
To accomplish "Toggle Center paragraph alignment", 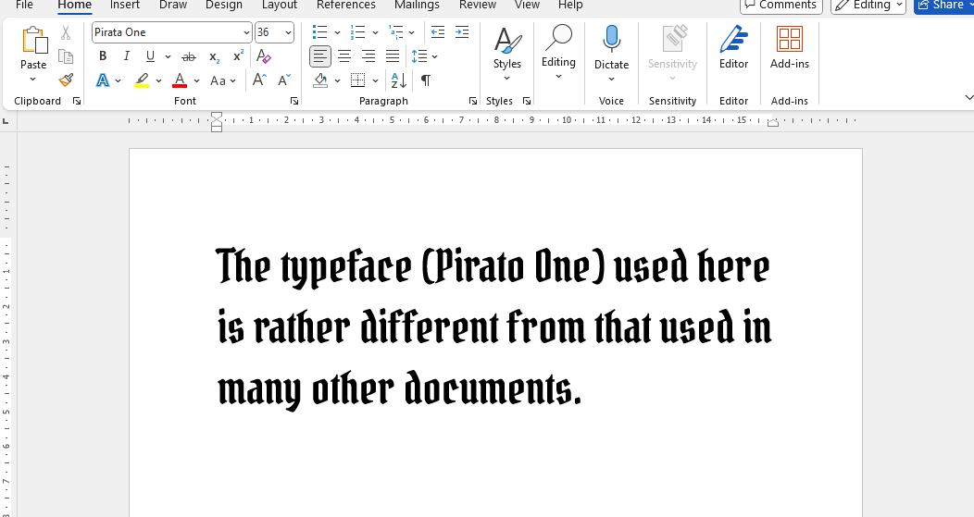I will (344, 56).
